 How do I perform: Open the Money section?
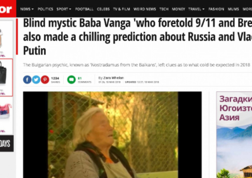pyautogui.click(x=178, y=9)
